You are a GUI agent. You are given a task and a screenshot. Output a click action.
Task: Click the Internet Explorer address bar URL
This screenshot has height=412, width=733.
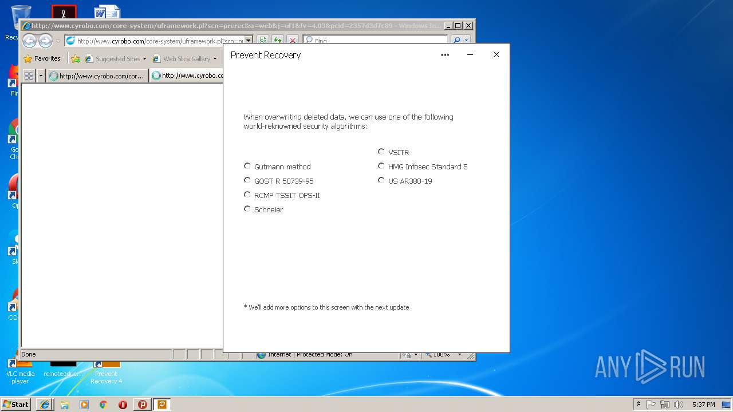pyautogui.click(x=159, y=41)
